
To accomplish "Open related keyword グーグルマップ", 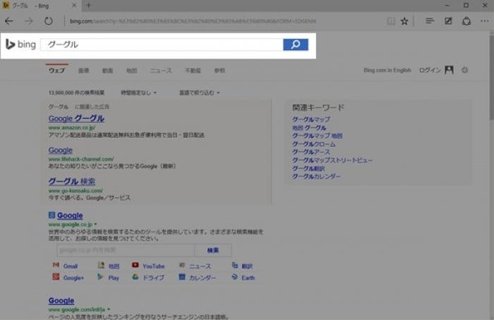I will tap(311, 119).
